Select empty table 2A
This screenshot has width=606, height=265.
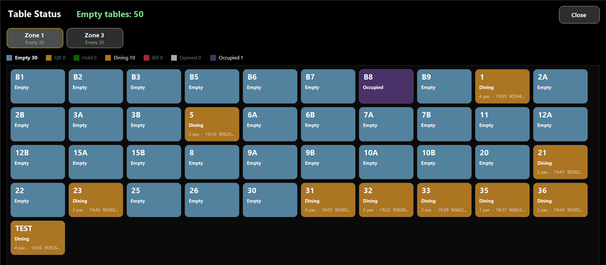561,86
